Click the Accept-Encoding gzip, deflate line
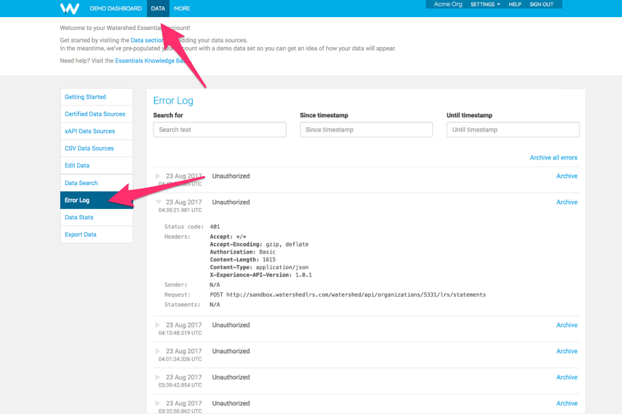Image resolution: width=622 pixels, height=414 pixels. [259, 244]
